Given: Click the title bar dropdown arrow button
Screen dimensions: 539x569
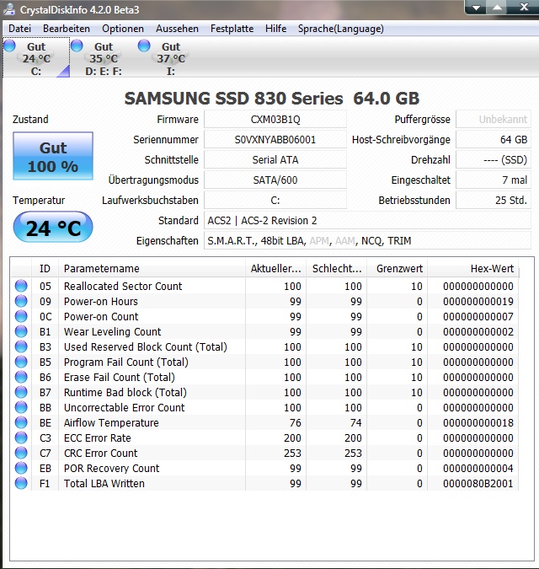Looking at the screenshot, I should tap(477, 8).
